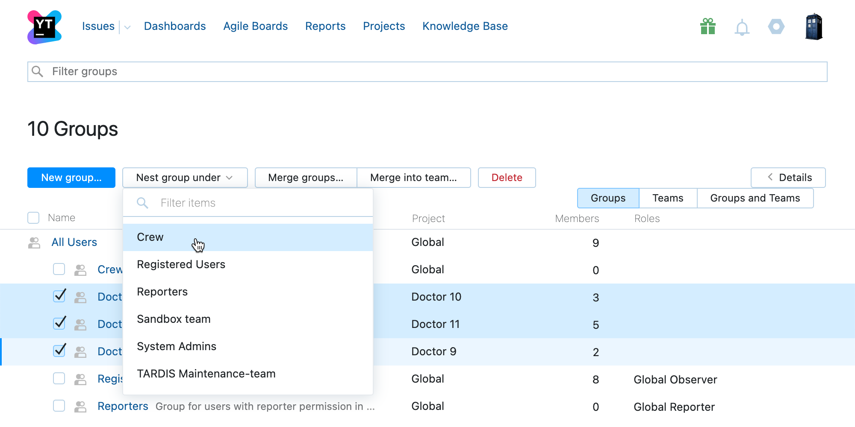
Task: Click the TARDIS profile avatar
Action: [x=814, y=26]
